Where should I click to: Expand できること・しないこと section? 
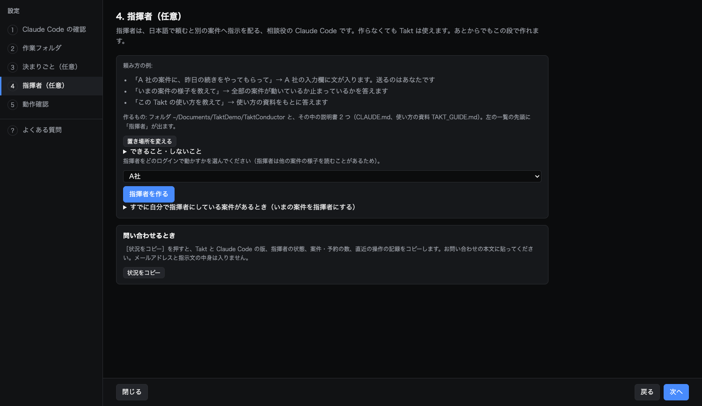[x=162, y=152]
